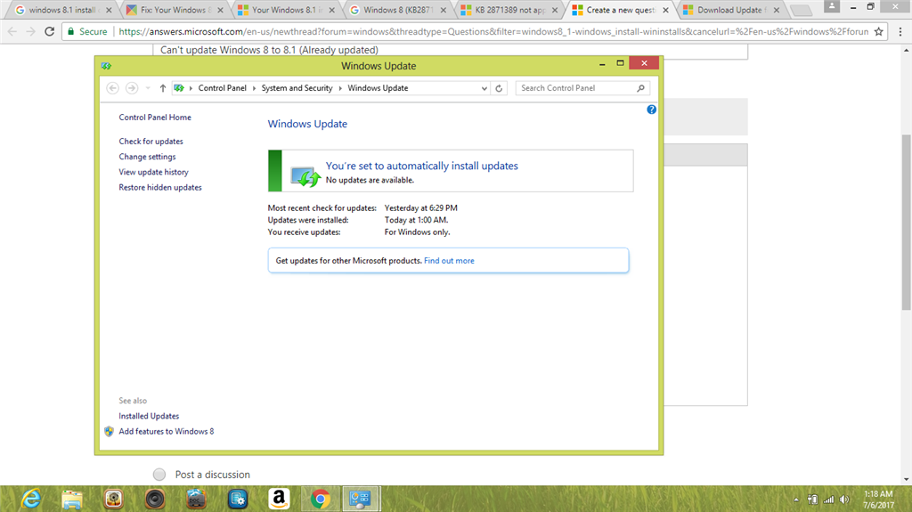Click the page vertical scrollbar thumb
This screenshot has width=912, height=512.
906,222
